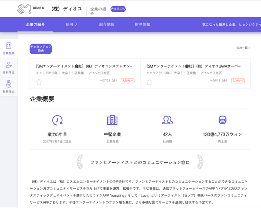Favorite the ディオユJAVAサーバ job star
Image resolution: width=261 pixels, height=208 pixels.
click(150, 82)
